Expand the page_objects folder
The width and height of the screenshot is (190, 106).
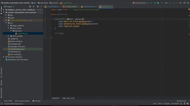click(x=9, y=26)
